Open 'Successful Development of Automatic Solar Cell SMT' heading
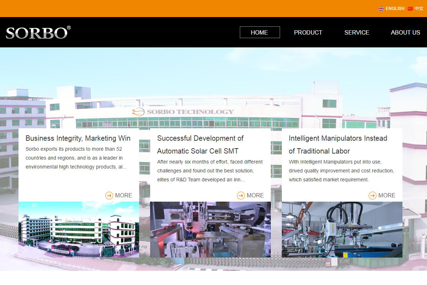Image resolution: width=427 pixels, height=285 pixels. click(x=200, y=145)
